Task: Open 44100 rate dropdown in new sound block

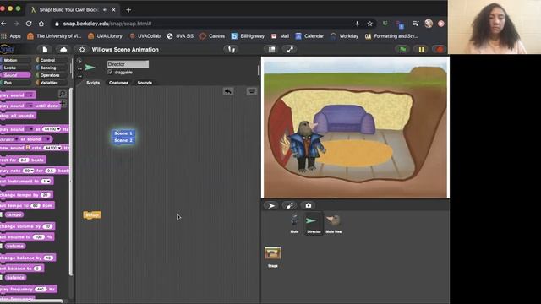Action: (x=60, y=148)
